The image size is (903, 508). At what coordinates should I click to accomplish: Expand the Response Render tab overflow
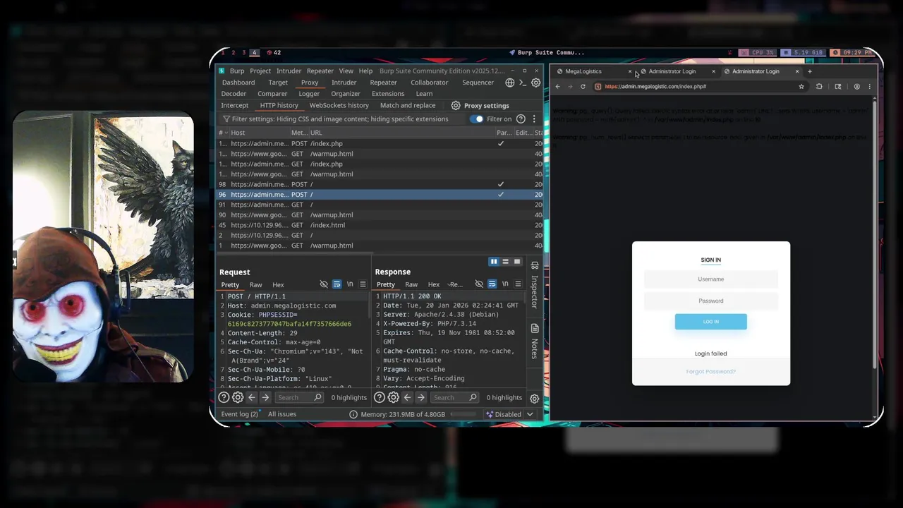(x=455, y=285)
